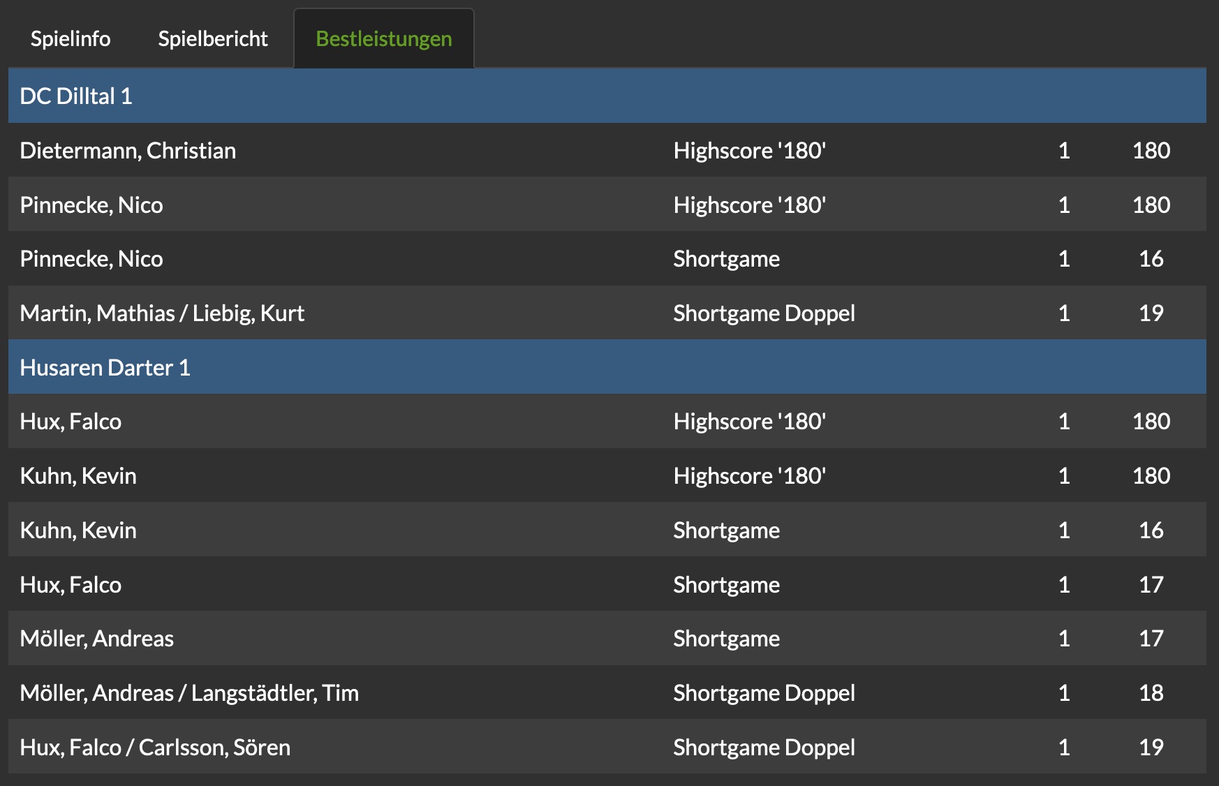
Task: Click Kuhn, Kevin in the Highscore '180' row
Action: 78,476
